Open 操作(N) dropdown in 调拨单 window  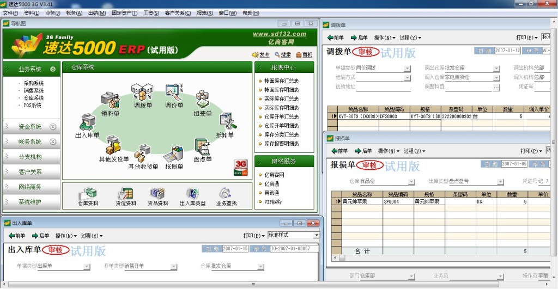tap(384, 38)
